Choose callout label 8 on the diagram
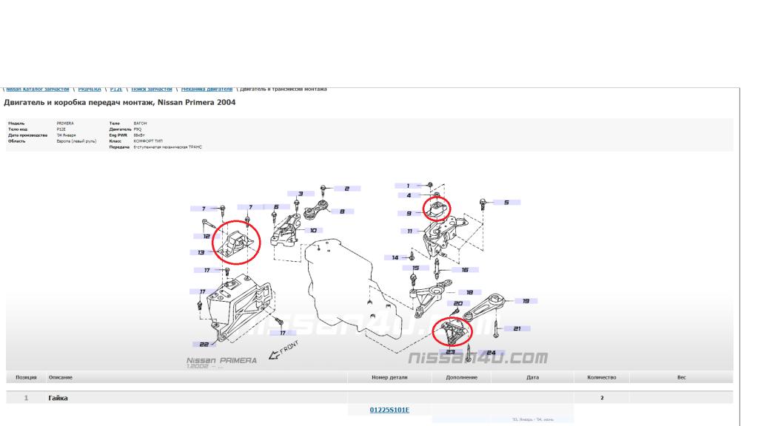The image size is (758, 426). pyautogui.click(x=342, y=211)
